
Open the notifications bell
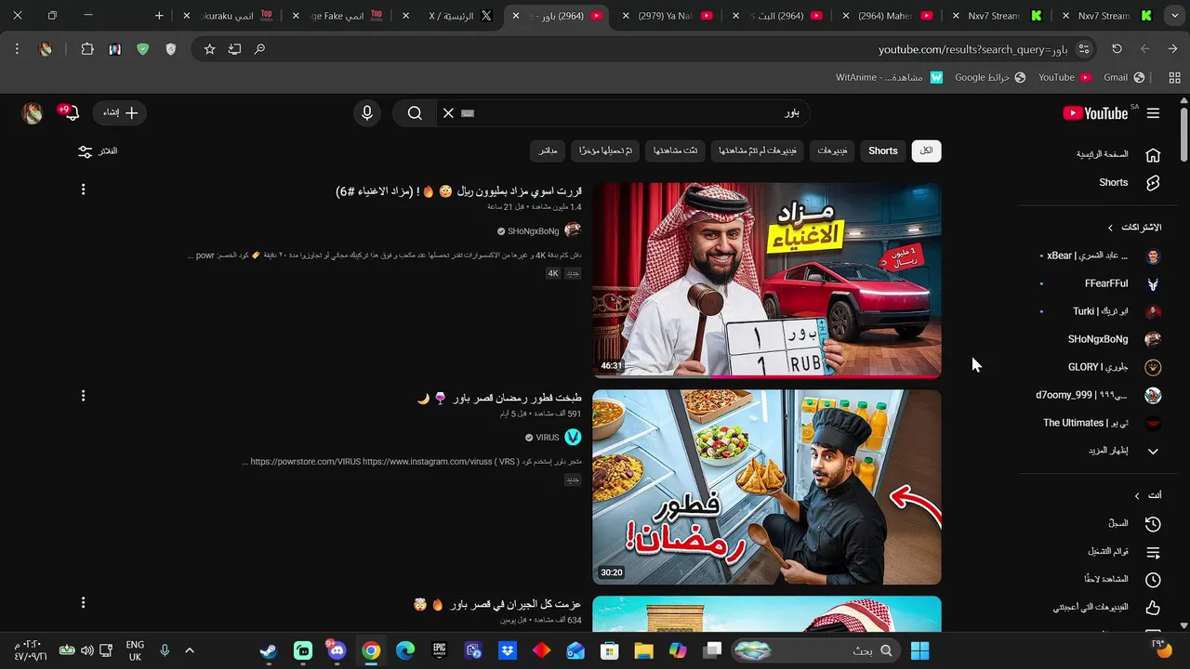(71, 113)
